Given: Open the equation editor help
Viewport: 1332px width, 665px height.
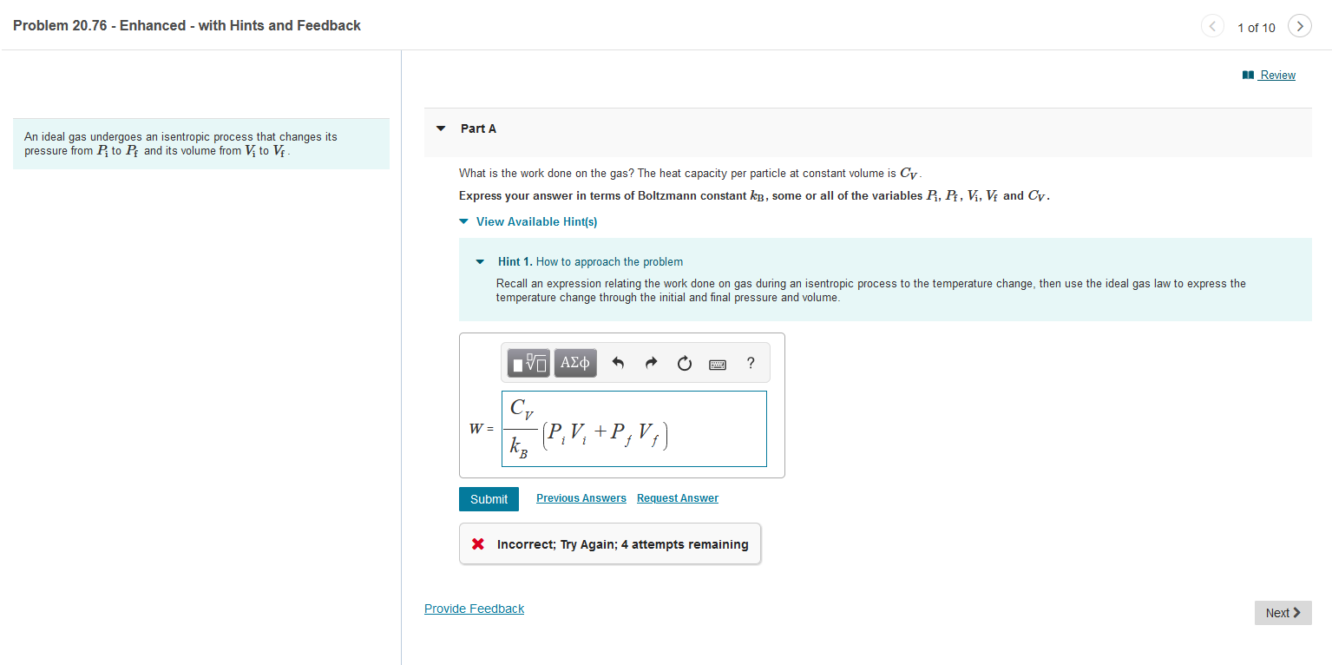Looking at the screenshot, I should [x=750, y=363].
